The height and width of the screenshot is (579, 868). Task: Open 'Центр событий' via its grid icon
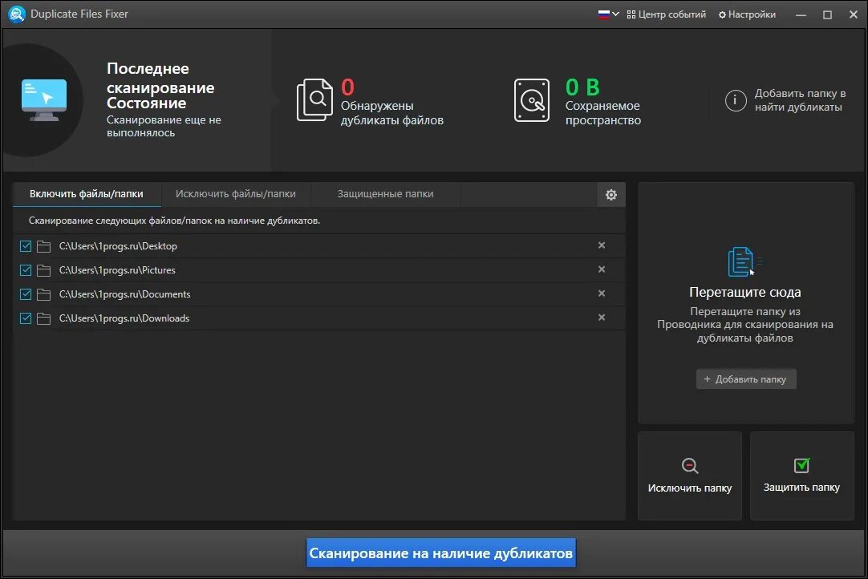pyautogui.click(x=631, y=14)
